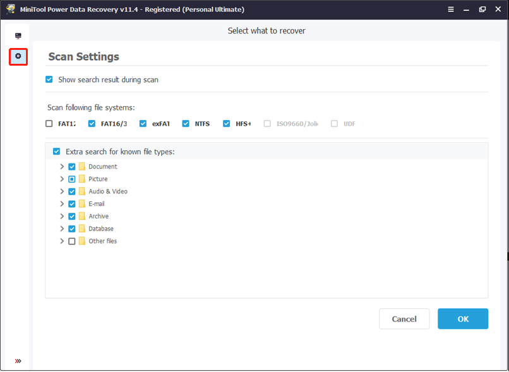
Task: Close the MiniTool window
Action: pyautogui.click(x=498, y=9)
